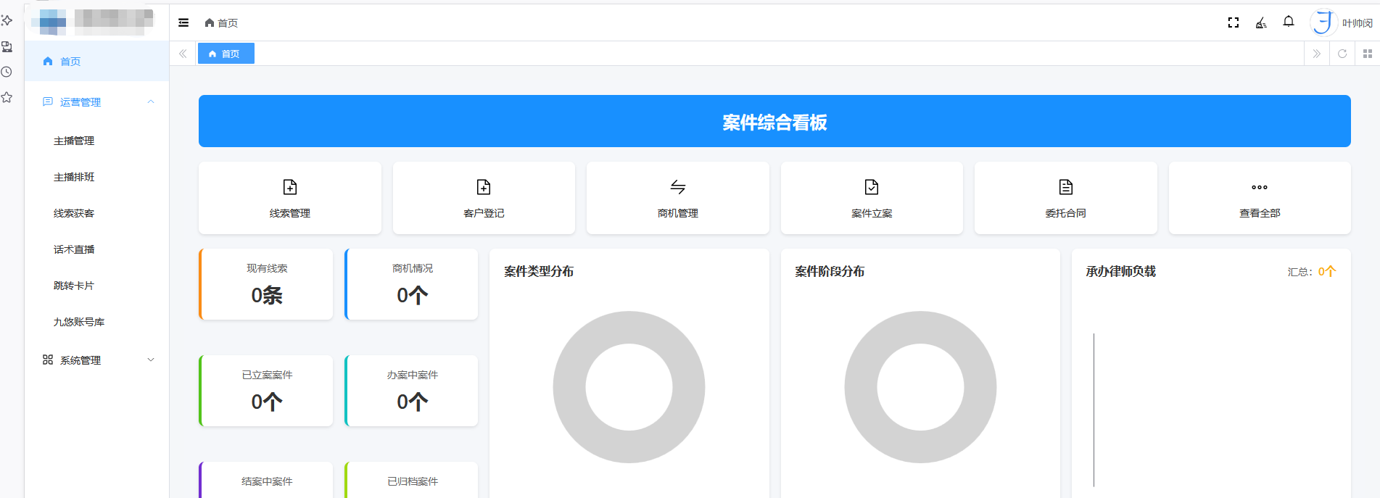The height and width of the screenshot is (498, 1380).
Task: Open 案件立案 shortcut card
Action: click(872, 198)
